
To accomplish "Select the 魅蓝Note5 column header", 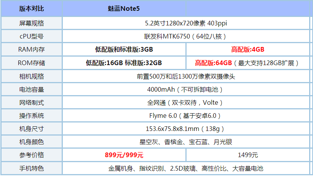I will click(x=124, y=8).
